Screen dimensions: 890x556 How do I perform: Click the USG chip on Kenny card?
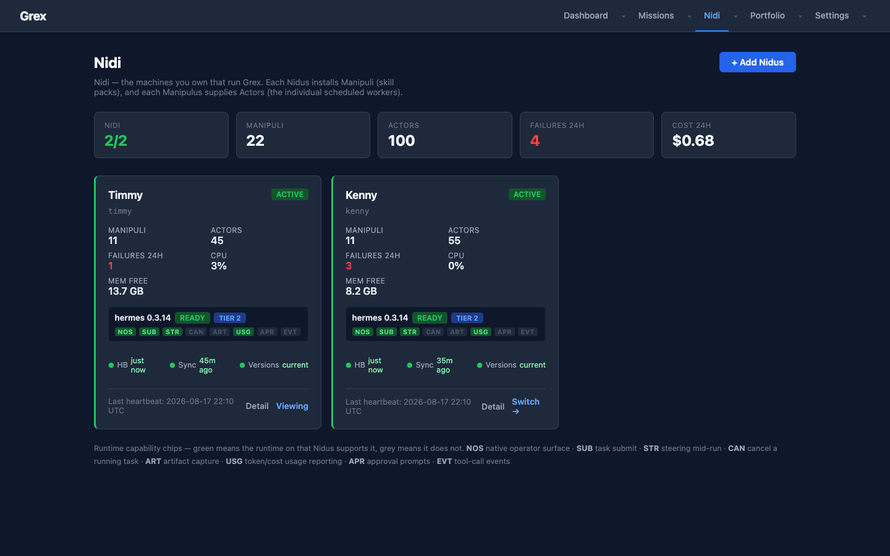tap(481, 332)
